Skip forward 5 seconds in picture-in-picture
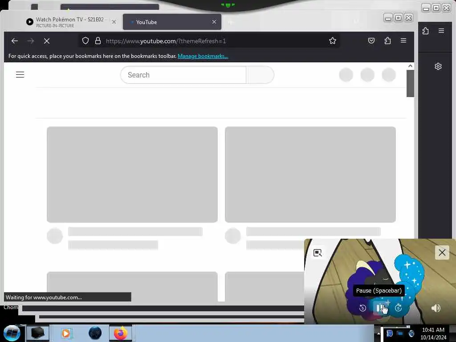Image resolution: width=456 pixels, height=342 pixels. [398, 308]
